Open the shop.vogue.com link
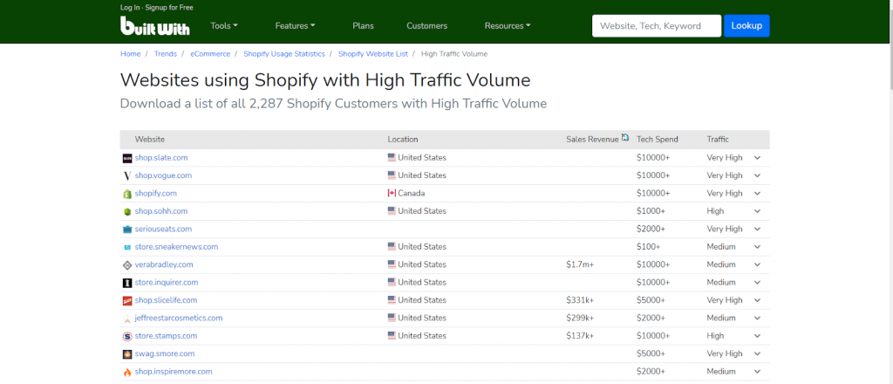893x384 pixels. coord(163,175)
